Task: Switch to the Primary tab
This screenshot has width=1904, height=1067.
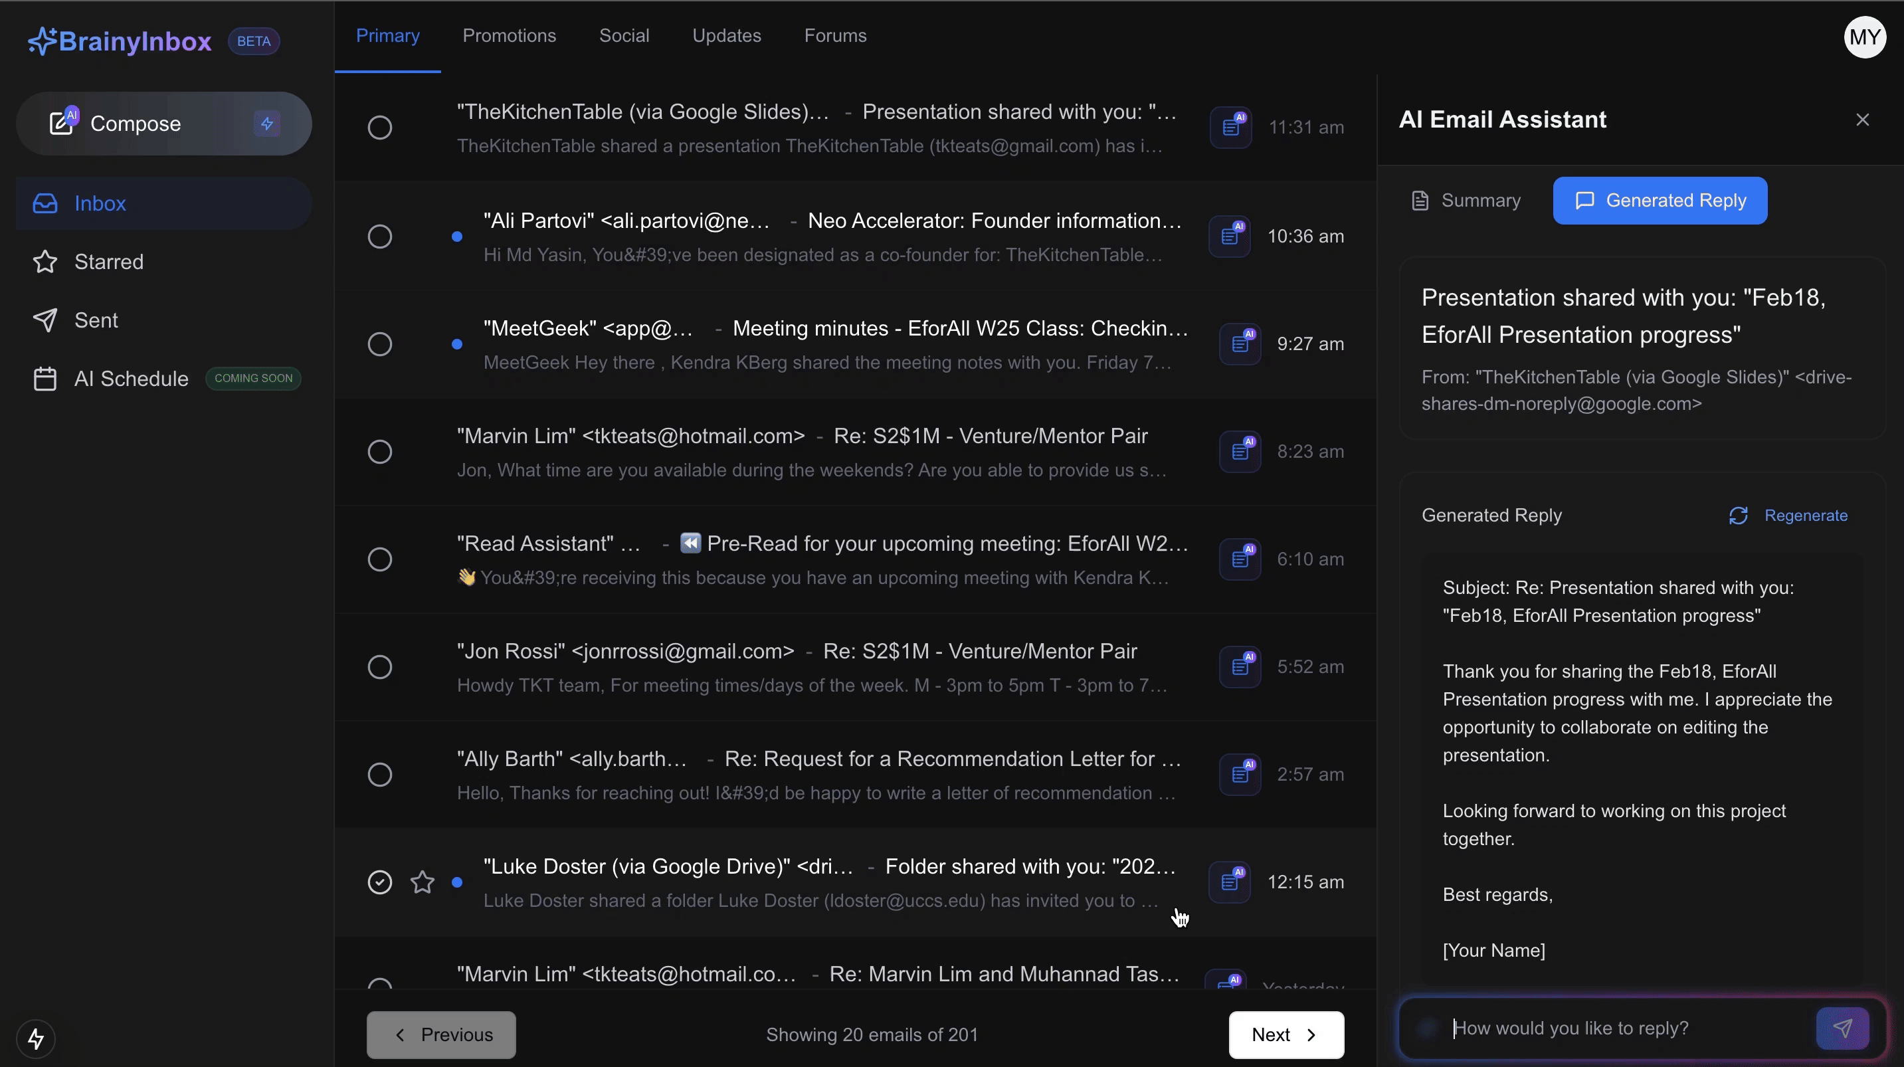Action: tap(388, 35)
